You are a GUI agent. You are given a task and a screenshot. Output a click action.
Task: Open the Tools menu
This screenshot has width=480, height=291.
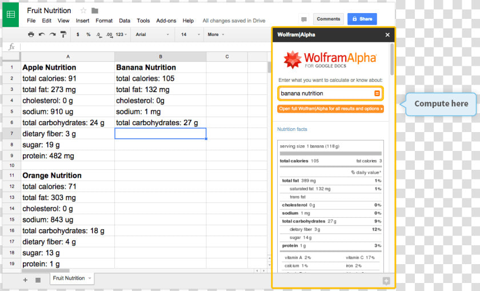143,21
